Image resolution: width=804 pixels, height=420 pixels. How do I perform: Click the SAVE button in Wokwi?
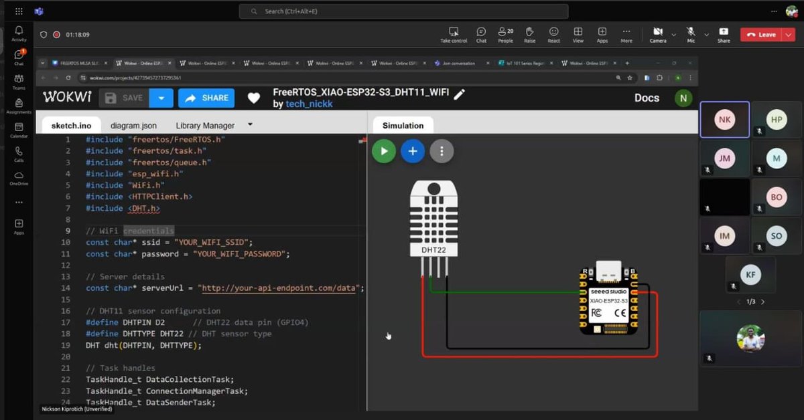point(125,98)
